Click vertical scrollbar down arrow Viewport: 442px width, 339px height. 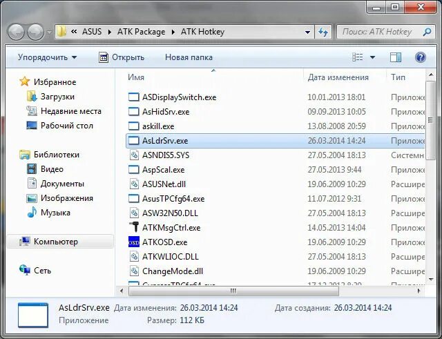tap(430, 280)
